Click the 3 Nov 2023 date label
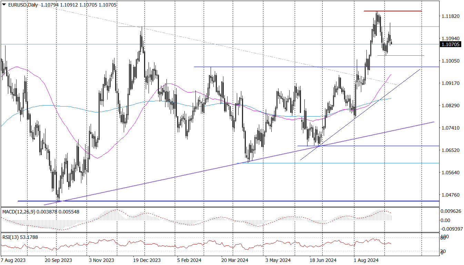This screenshot has width=464, height=265. click(101, 261)
